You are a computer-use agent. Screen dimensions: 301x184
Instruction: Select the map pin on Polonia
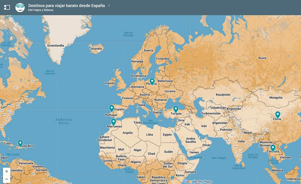point(152,82)
